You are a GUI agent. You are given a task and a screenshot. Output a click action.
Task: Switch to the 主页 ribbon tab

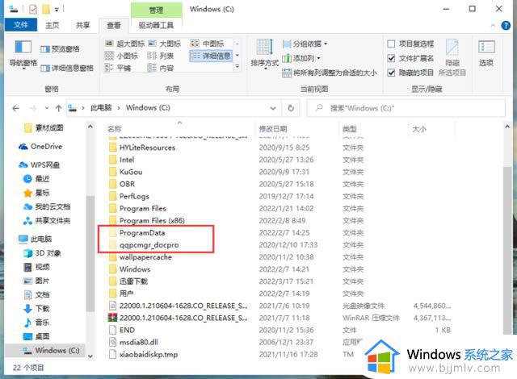pos(52,25)
